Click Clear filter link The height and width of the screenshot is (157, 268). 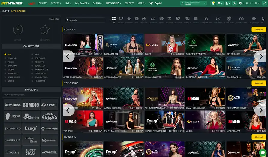click(54, 19)
